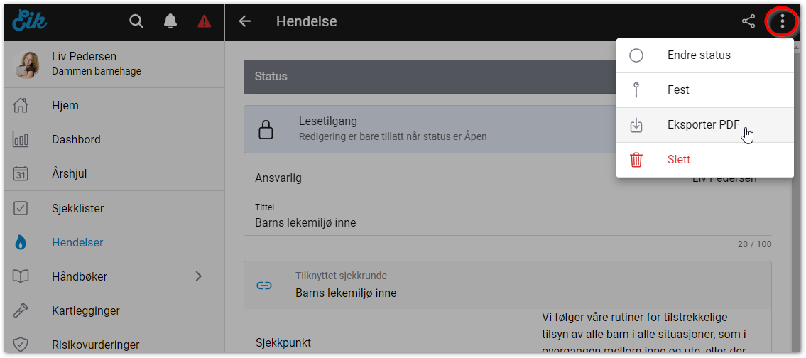This screenshot has height=358, width=806.
Task: Choose Fest to pin the event
Action: click(678, 90)
